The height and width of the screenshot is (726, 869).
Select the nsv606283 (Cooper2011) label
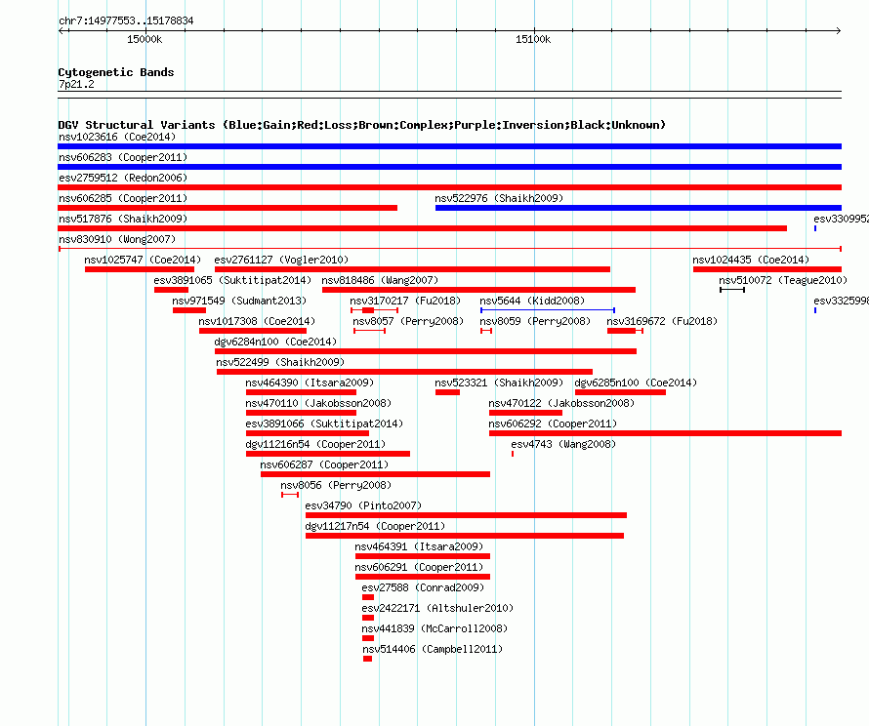(x=123, y=157)
